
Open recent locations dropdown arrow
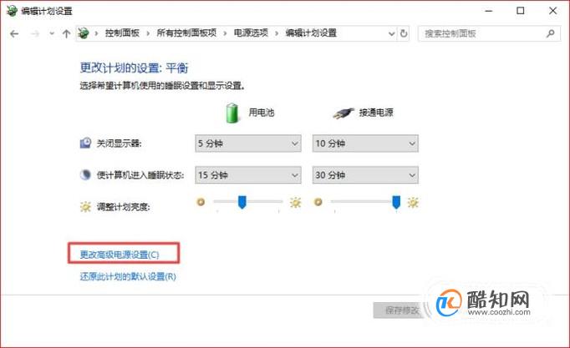click(x=52, y=33)
